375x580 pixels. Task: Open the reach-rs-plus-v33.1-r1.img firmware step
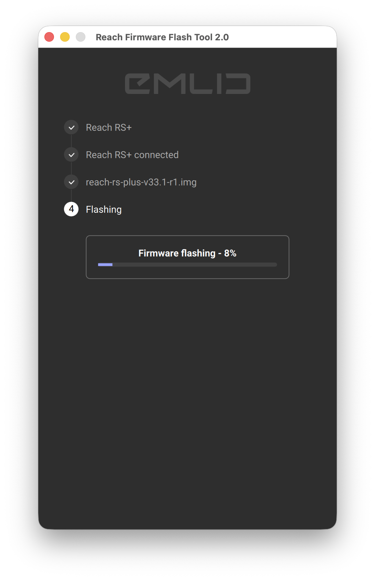[141, 182]
